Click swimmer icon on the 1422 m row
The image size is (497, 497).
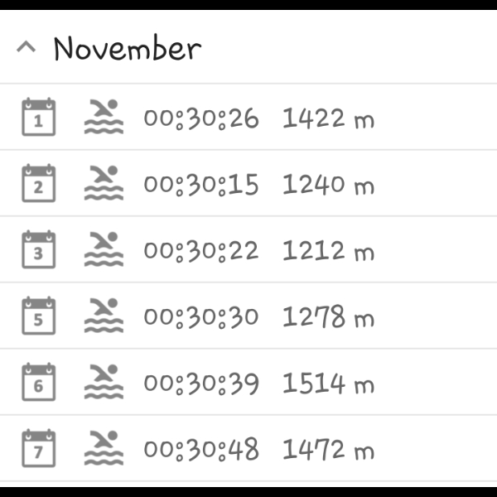coord(104,118)
